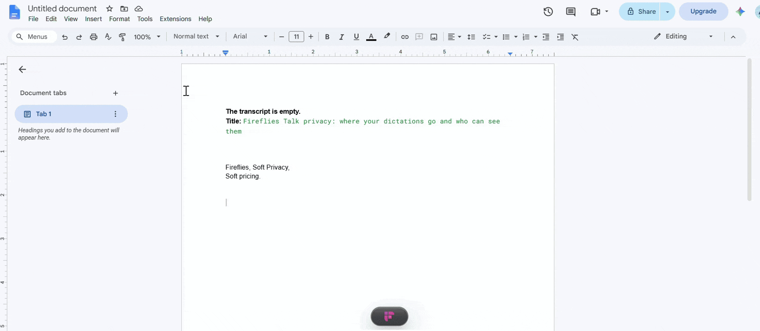Increase indent of the paragraph

click(560, 37)
